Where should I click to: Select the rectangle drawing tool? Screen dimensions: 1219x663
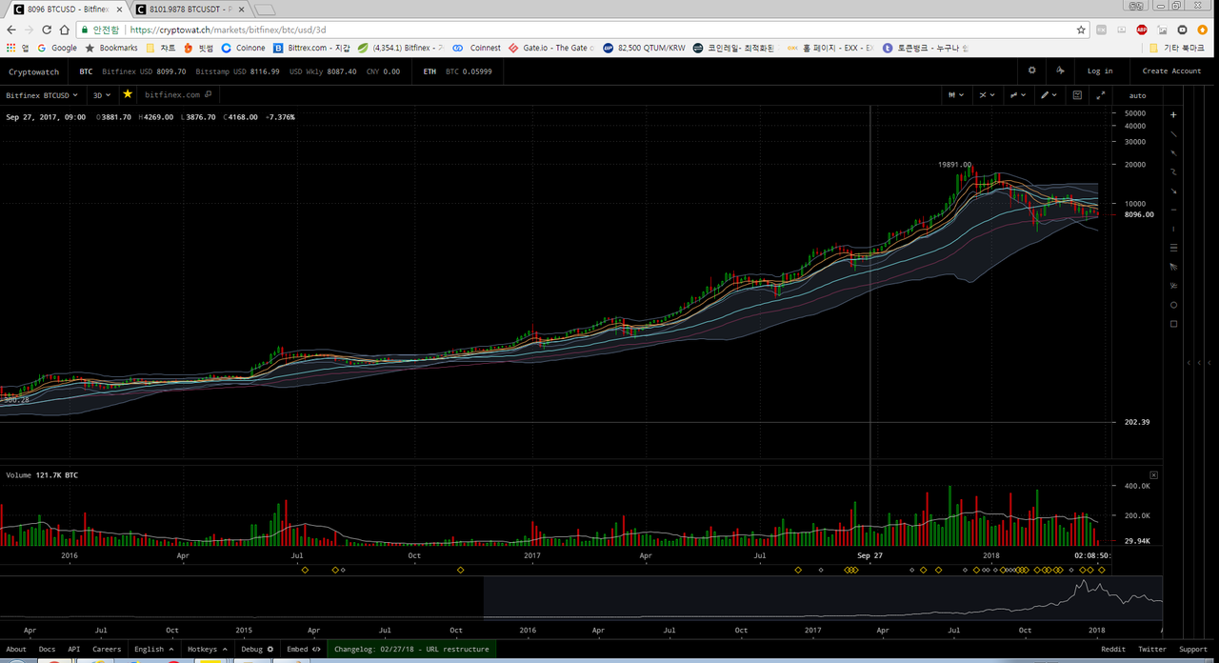1173,324
